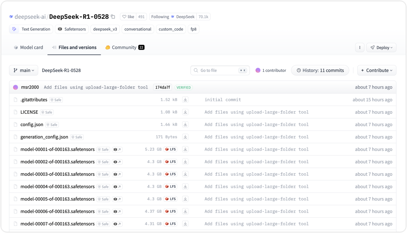Open safetensors viewer for model-00002-of-000163
The width and height of the screenshot is (407, 233).
(x=117, y=162)
